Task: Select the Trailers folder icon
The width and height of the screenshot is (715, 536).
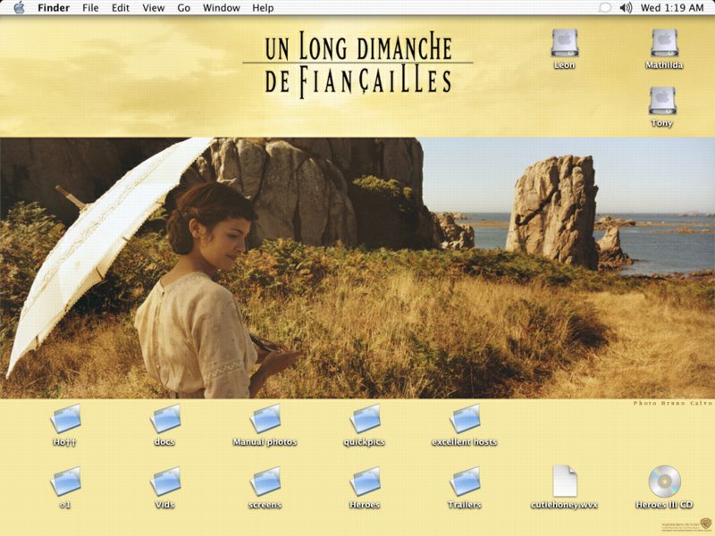Action: (465, 481)
